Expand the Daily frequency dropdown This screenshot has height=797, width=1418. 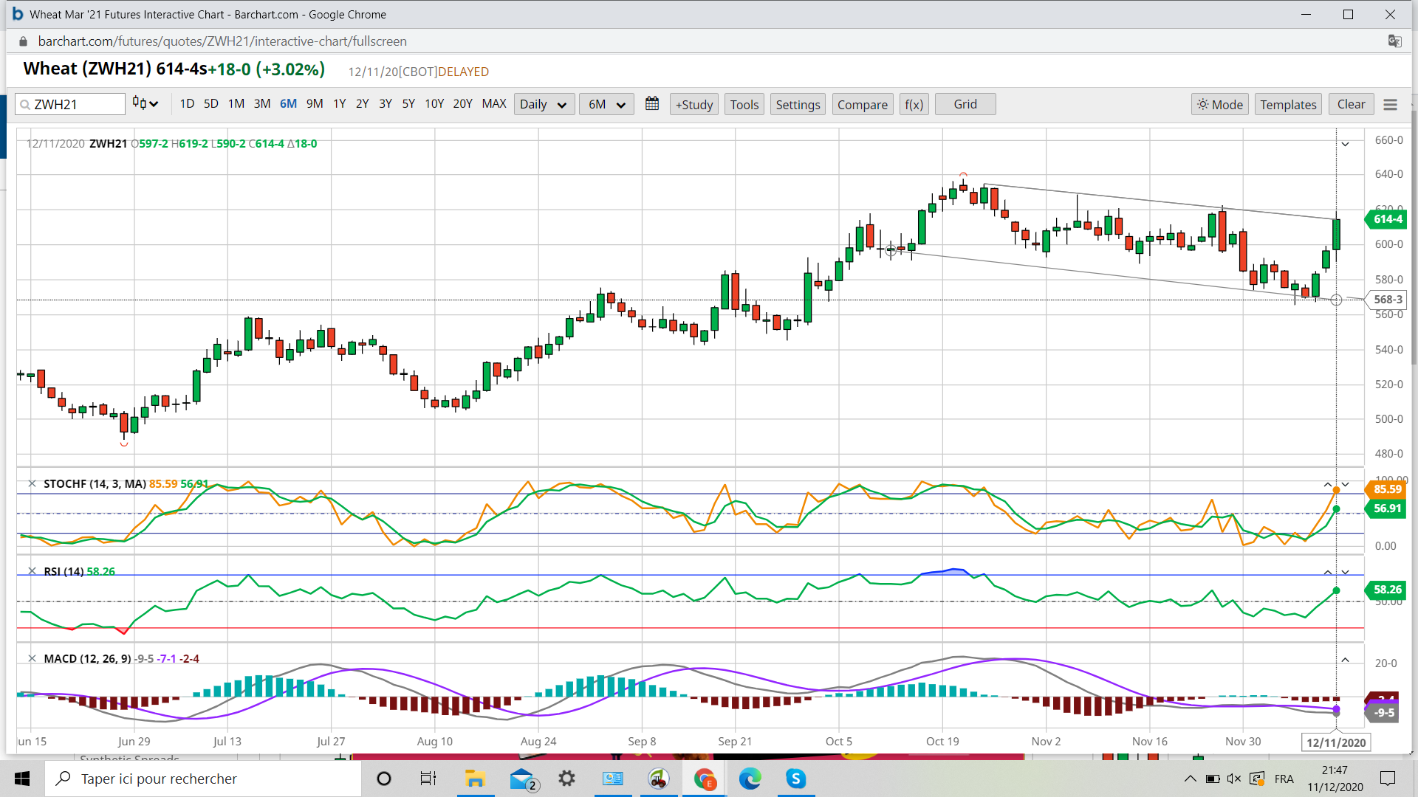coord(543,105)
